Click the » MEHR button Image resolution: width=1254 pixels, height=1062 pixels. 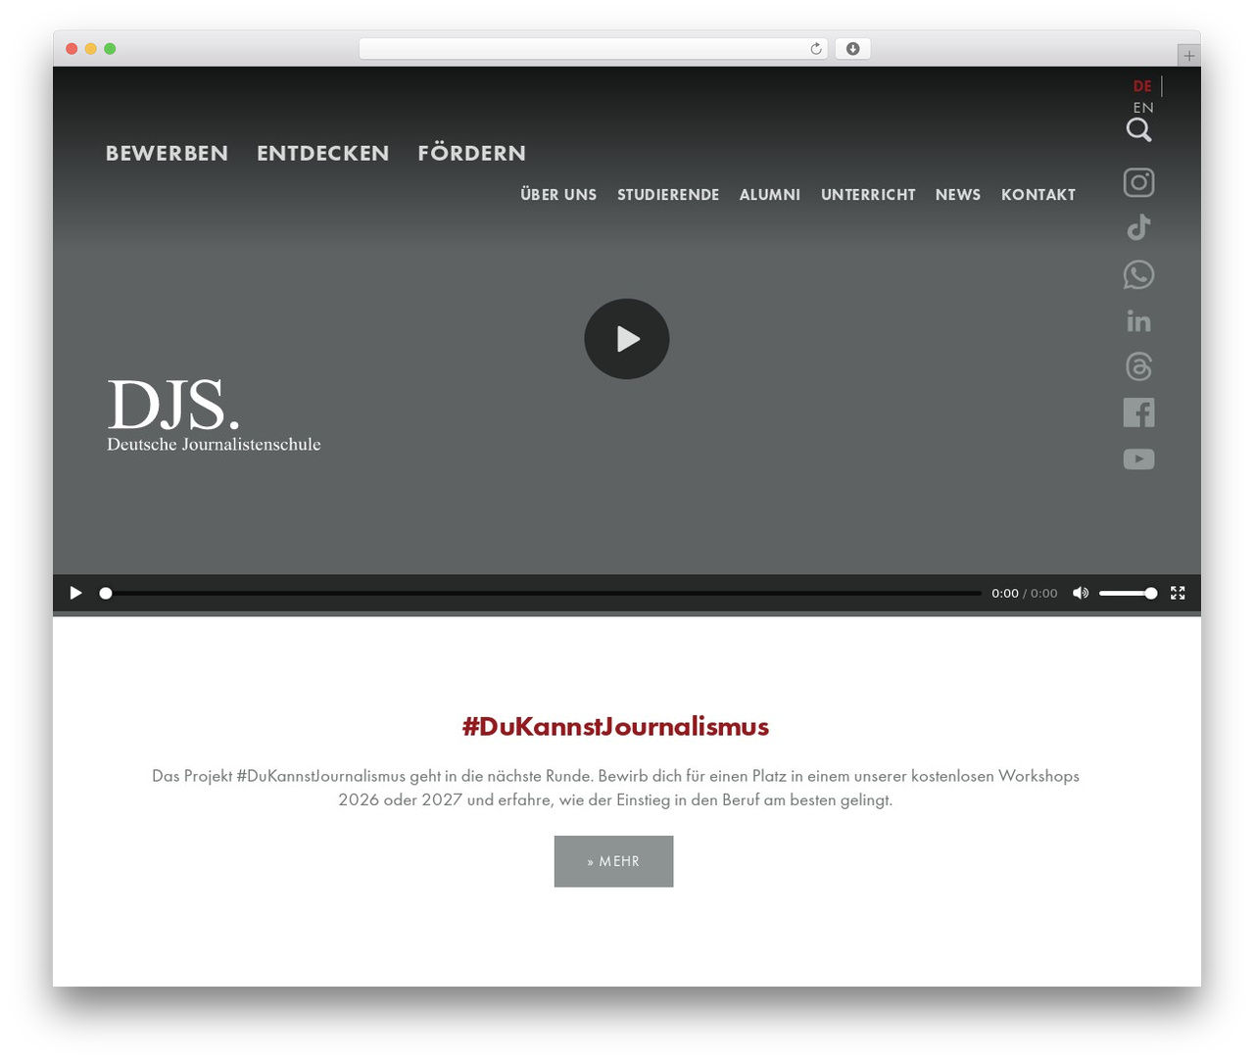(613, 861)
